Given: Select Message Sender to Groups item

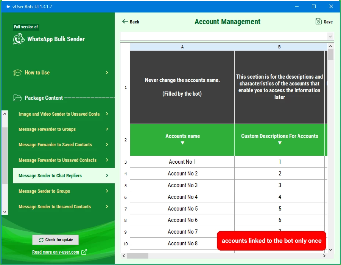Looking at the screenshot, I should pyautogui.click(x=44, y=191).
